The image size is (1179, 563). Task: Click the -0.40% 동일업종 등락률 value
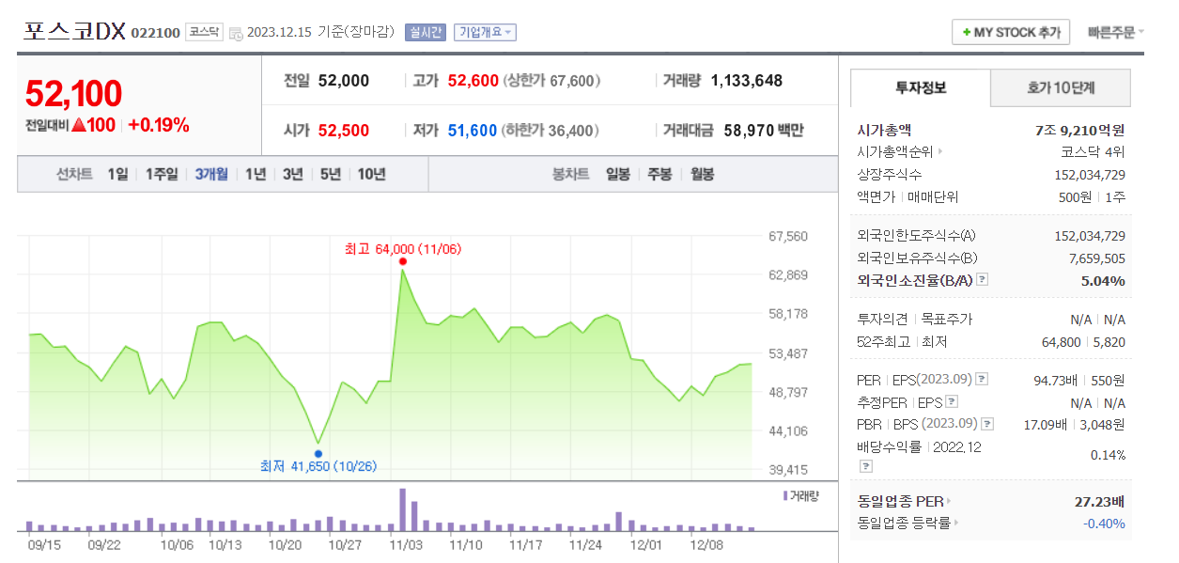tap(1103, 523)
